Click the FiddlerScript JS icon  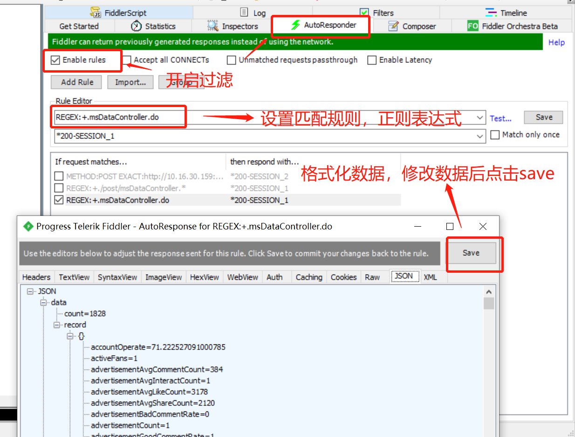(96, 13)
